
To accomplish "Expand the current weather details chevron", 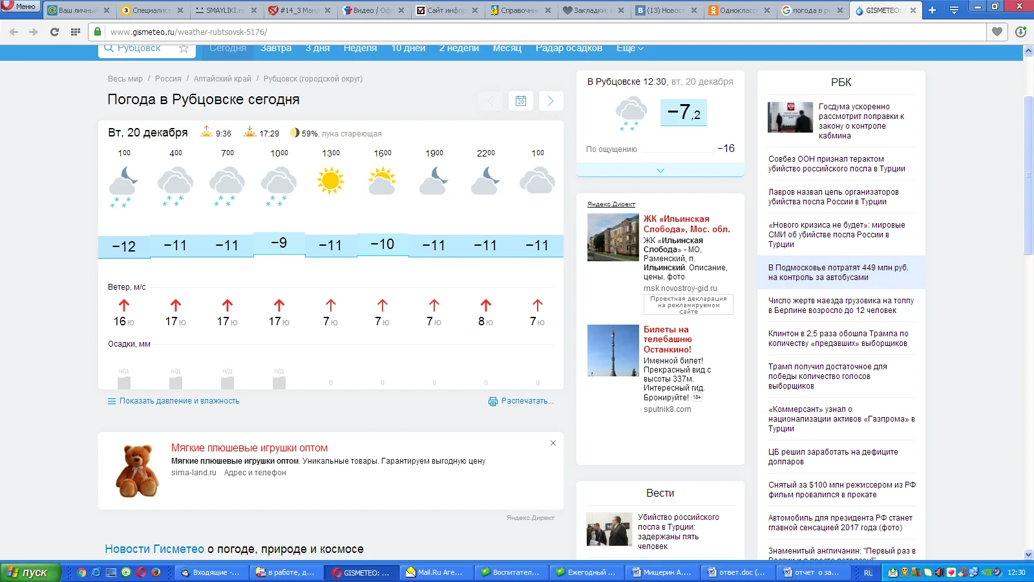I will tap(660, 171).
